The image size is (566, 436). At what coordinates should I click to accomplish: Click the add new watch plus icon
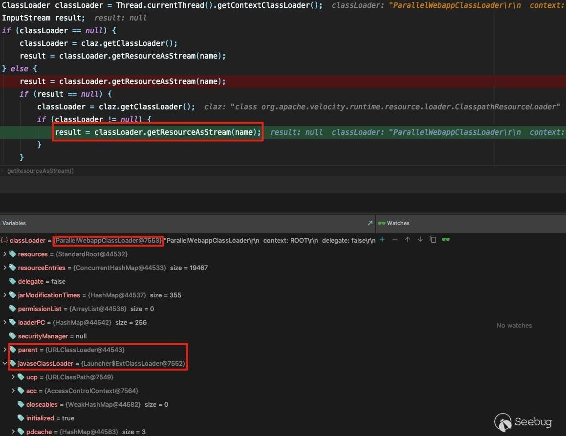pos(382,239)
